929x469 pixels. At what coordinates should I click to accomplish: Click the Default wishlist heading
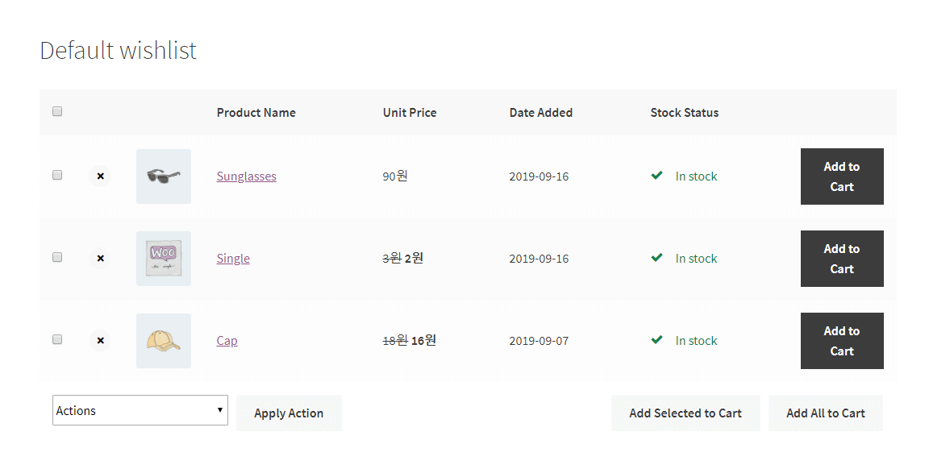tap(118, 50)
